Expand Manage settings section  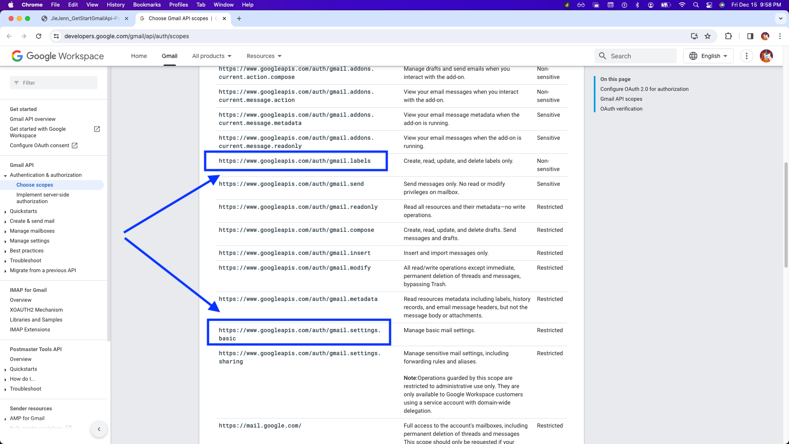(x=5, y=241)
